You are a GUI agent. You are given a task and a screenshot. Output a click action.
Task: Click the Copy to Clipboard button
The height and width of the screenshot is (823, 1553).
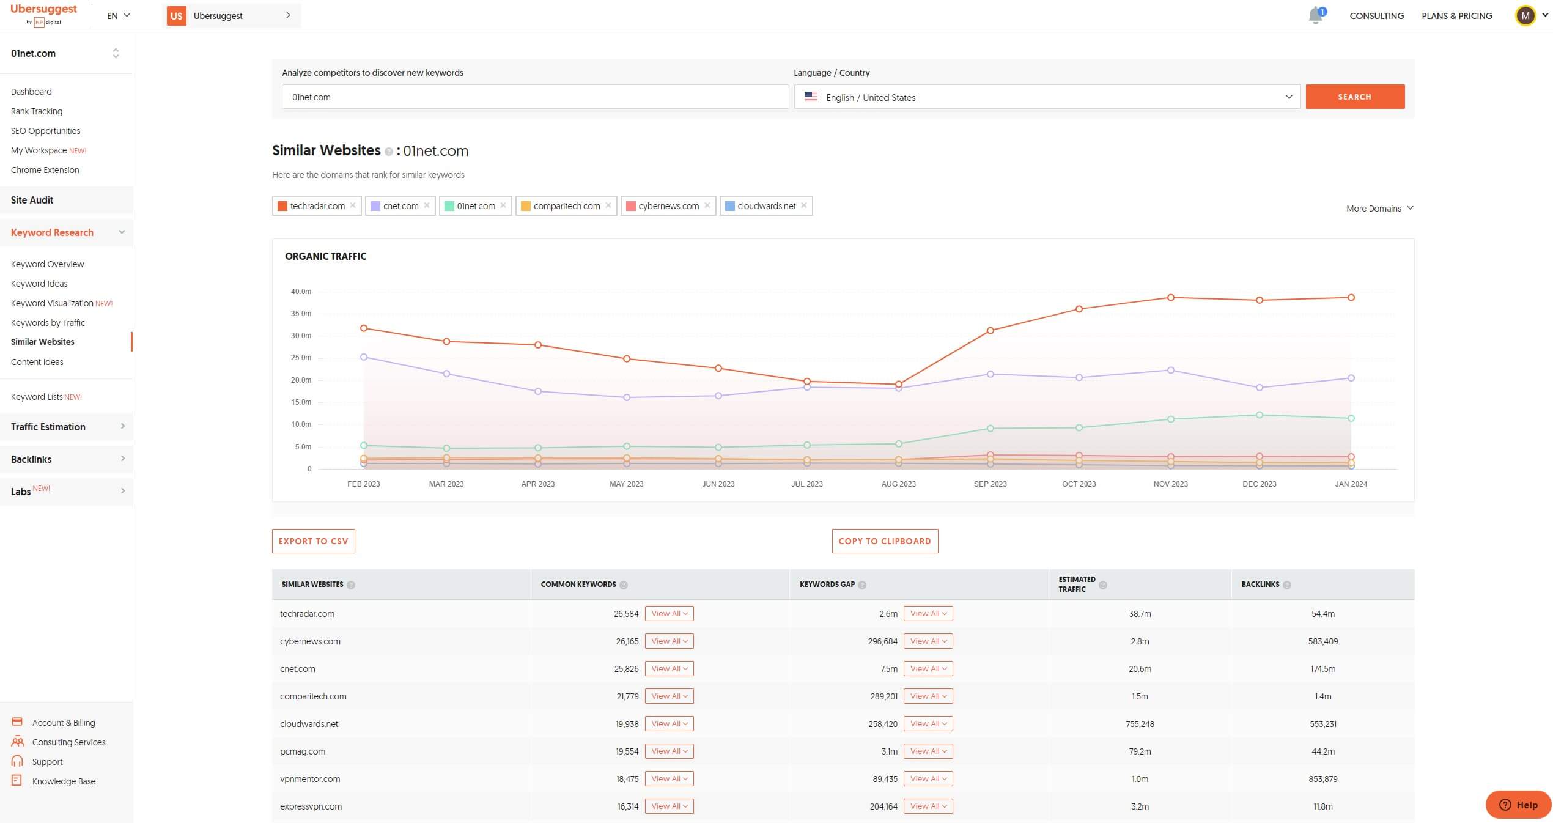click(x=883, y=541)
